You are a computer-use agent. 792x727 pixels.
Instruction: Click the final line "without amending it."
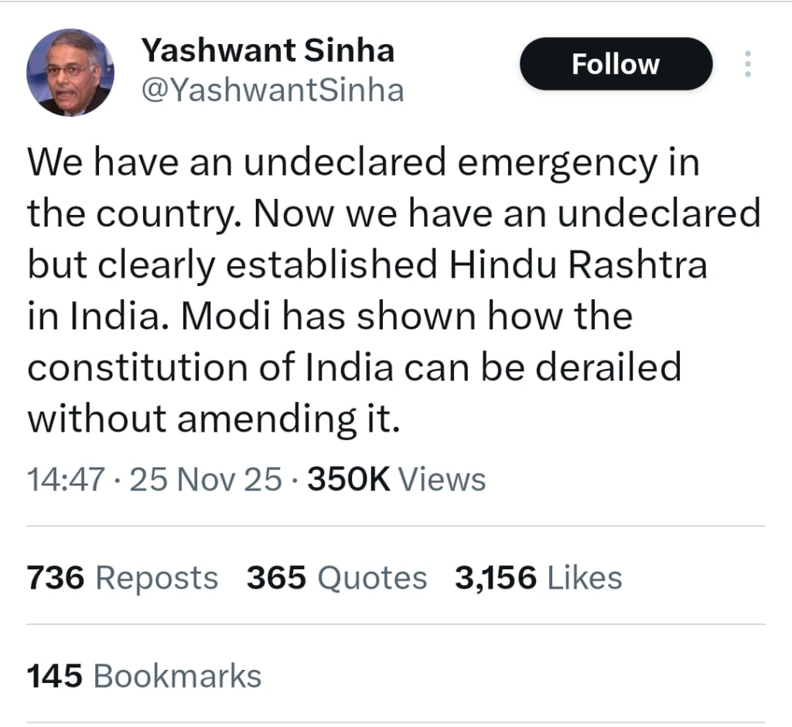click(x=213, y=419)
